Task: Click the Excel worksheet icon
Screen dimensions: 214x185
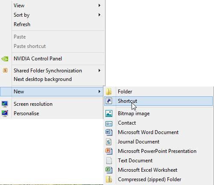Action: pos(109,170)
